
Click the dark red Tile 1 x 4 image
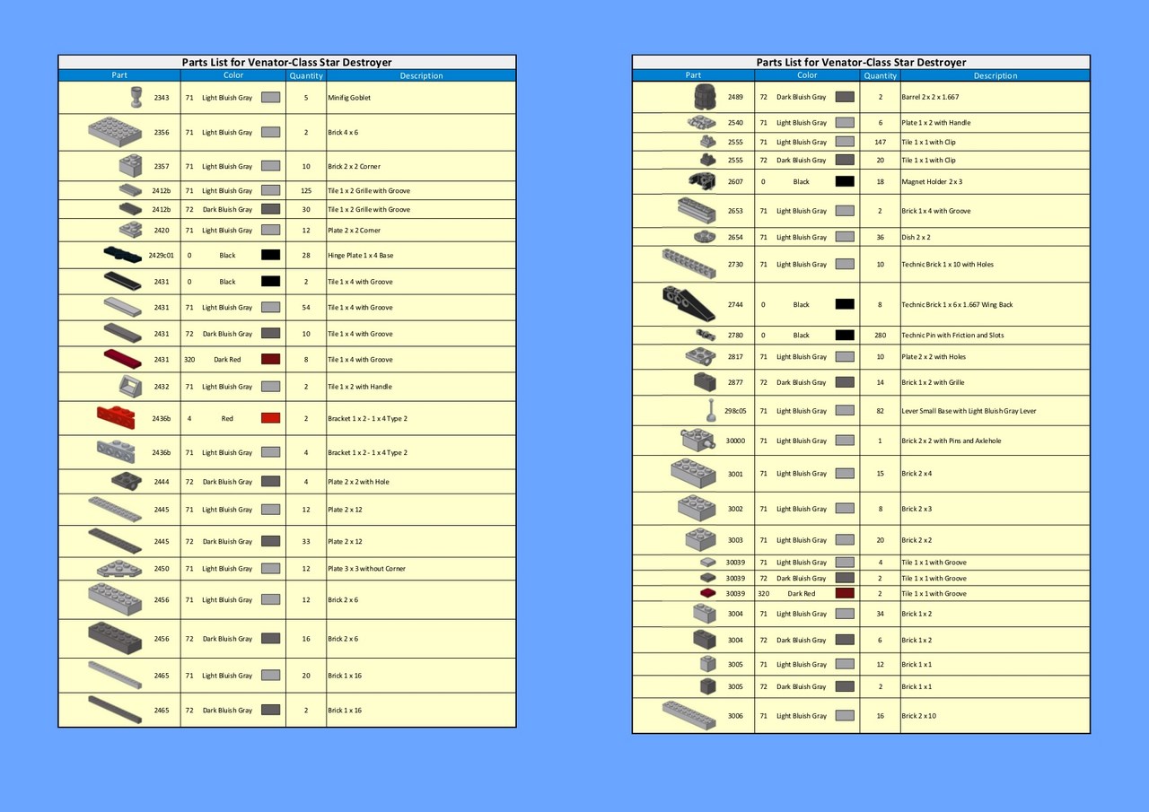click(123, 359)
